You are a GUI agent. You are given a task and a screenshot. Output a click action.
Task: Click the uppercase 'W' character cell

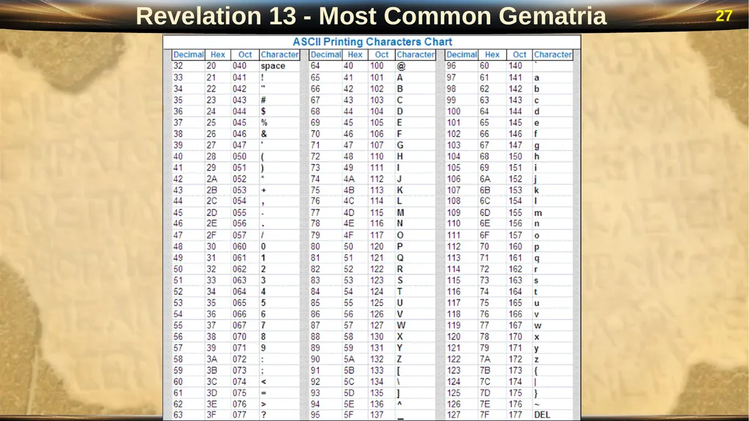(402, 325)
